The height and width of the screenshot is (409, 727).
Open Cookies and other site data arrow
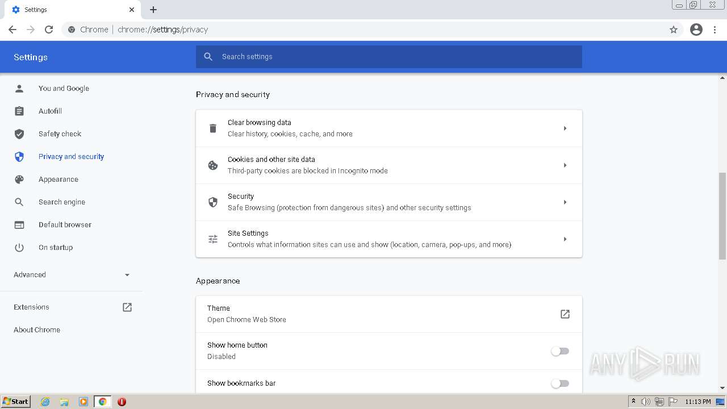565,165
